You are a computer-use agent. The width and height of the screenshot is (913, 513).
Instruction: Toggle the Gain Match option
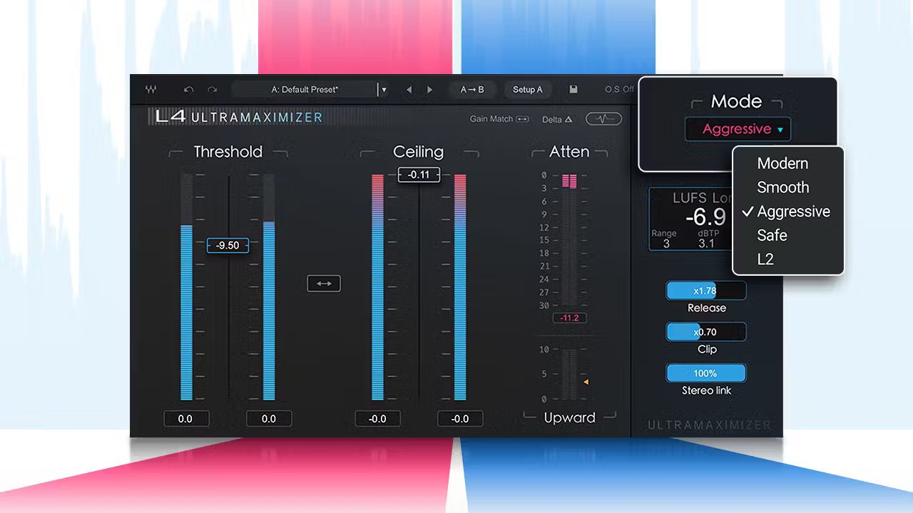coord(499,119)
